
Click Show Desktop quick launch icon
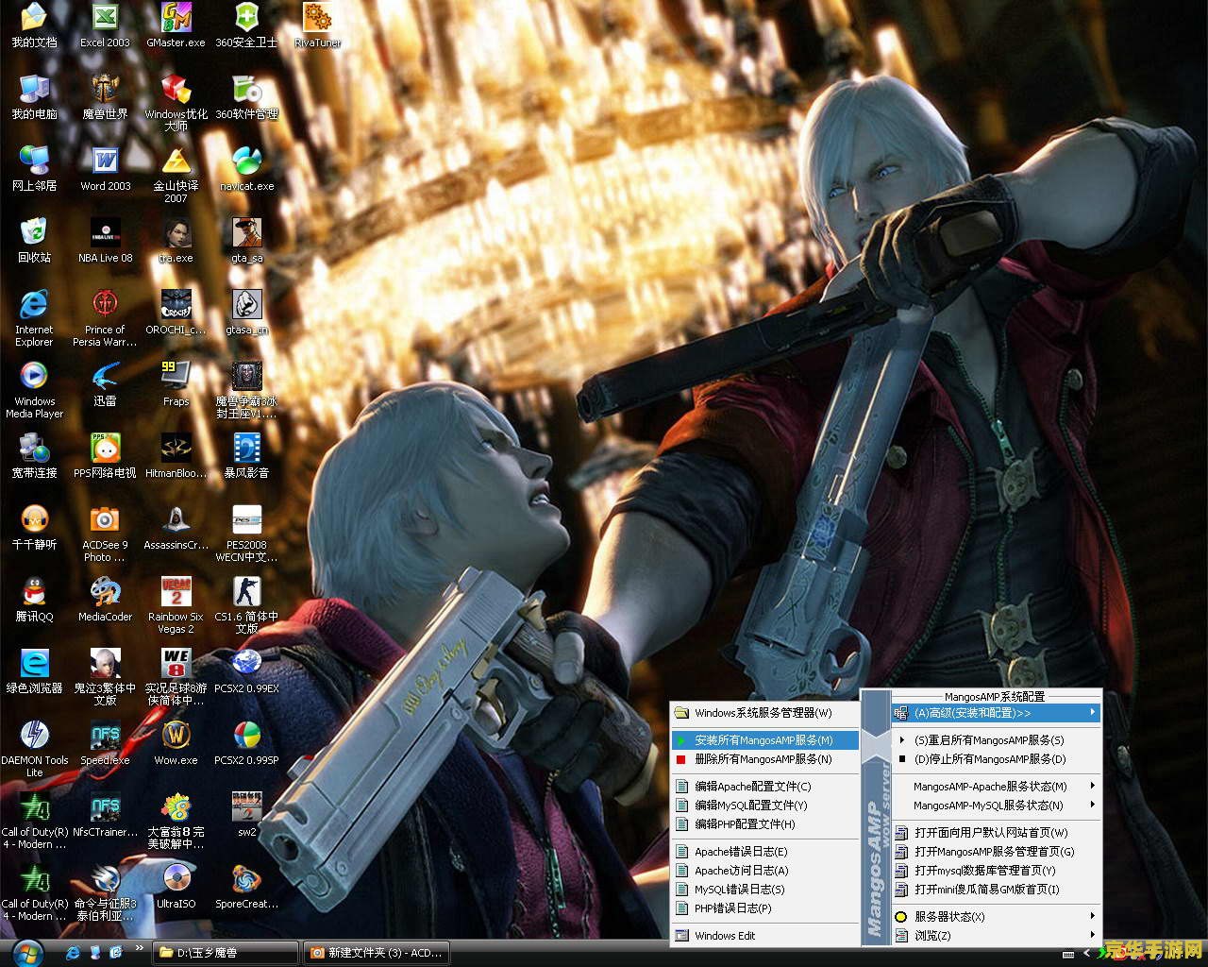94,953
